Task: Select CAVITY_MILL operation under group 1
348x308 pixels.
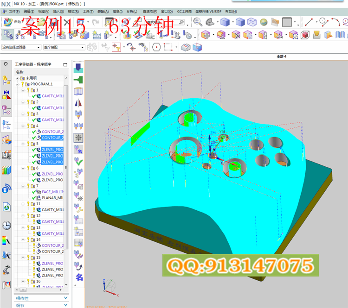Action: (52, 96)
